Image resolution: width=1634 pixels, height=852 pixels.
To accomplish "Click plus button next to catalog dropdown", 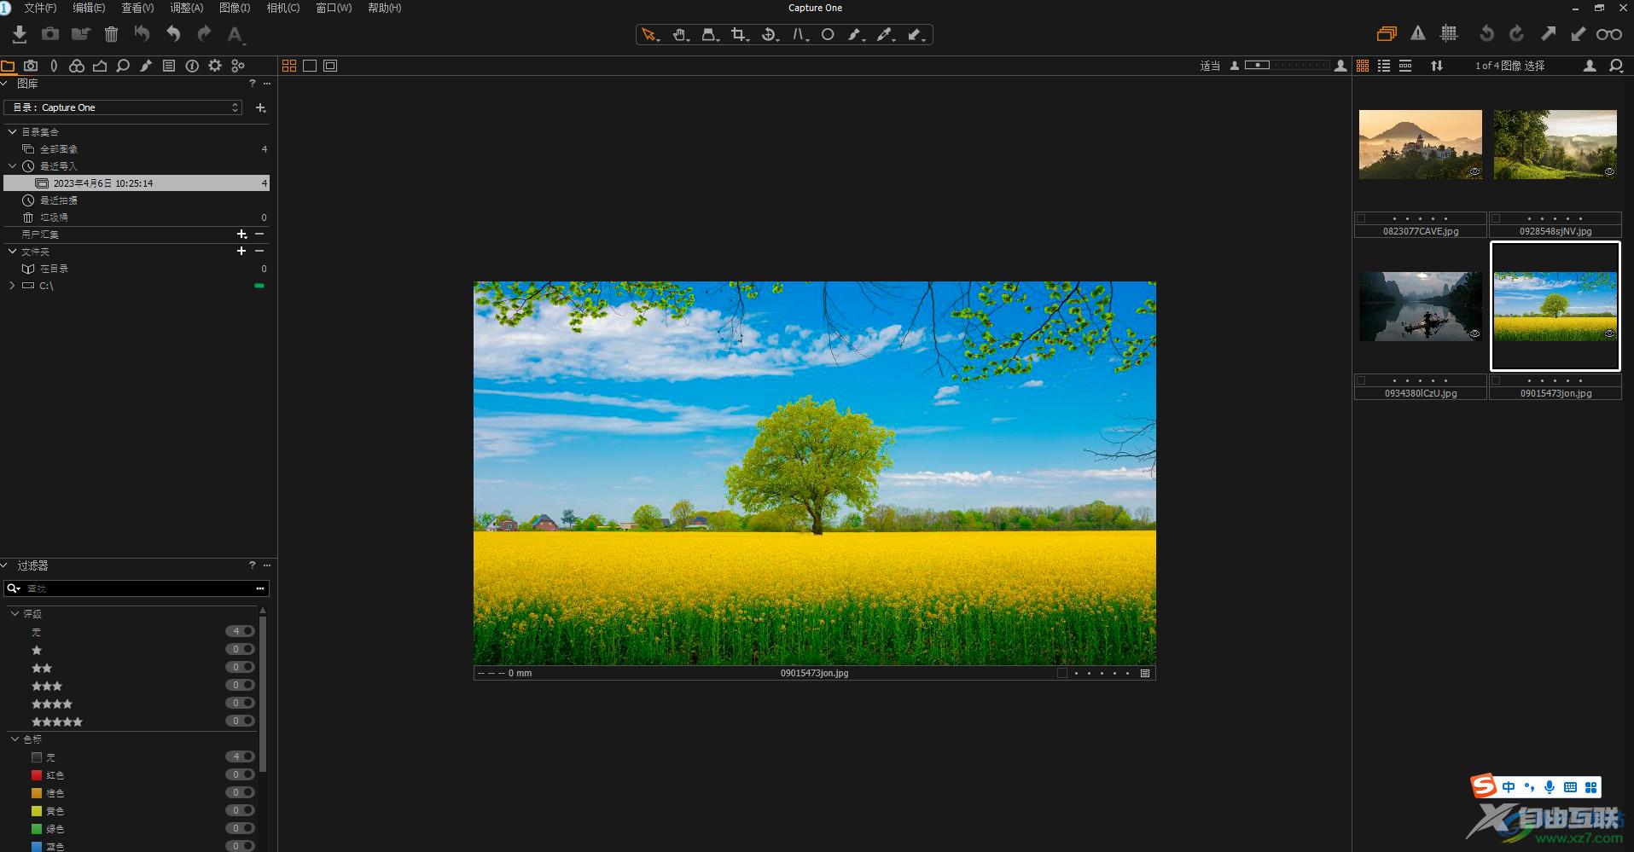I will [261, 107].
